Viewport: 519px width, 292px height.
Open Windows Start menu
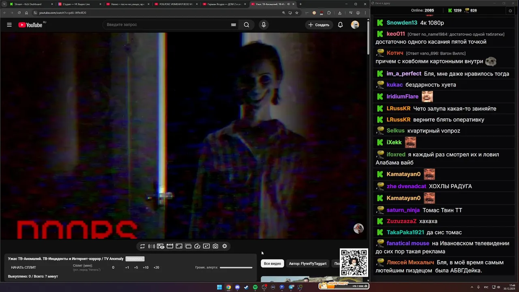click(219, 287)
